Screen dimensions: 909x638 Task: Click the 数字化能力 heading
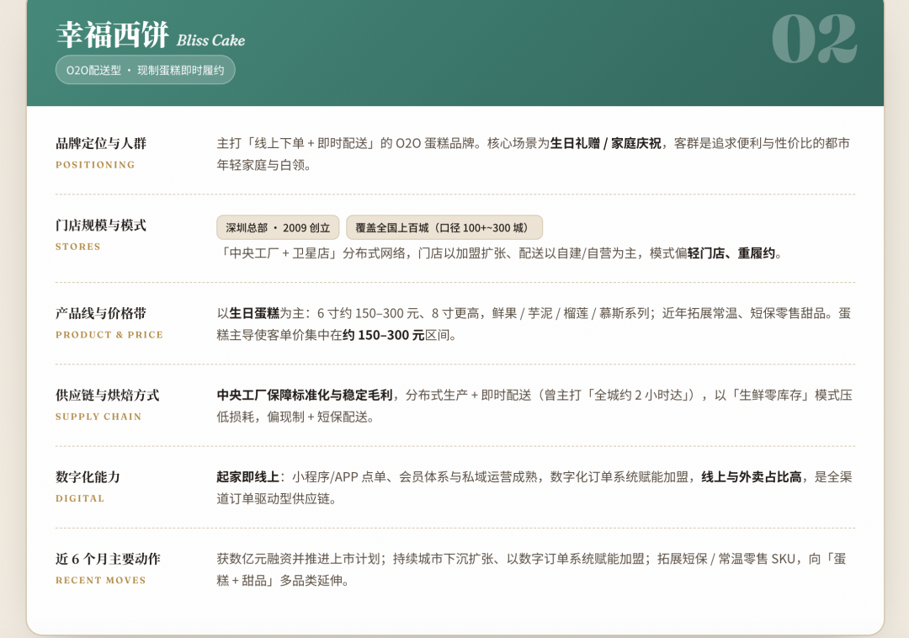click(x=88, y=477)
